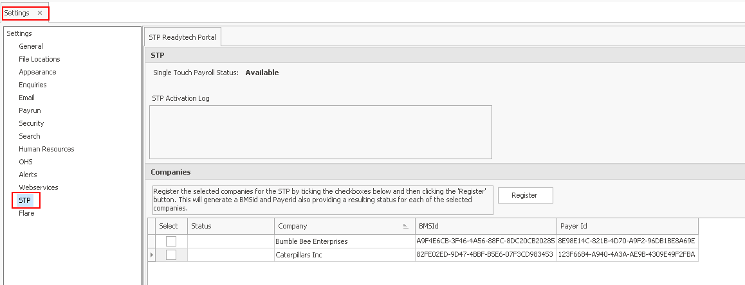745x285 pixels.
Task: Go to Payrun settings
Action: [30, 110]
